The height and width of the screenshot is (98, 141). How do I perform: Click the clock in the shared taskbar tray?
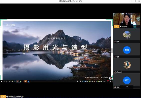click(x=104, y=81)
